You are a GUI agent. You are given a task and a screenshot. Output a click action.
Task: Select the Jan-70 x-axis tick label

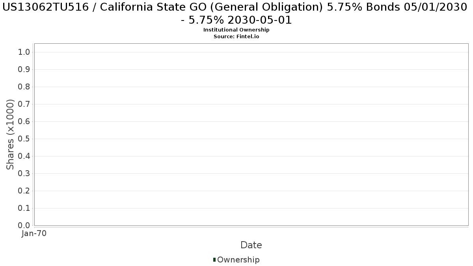point(34,234)
